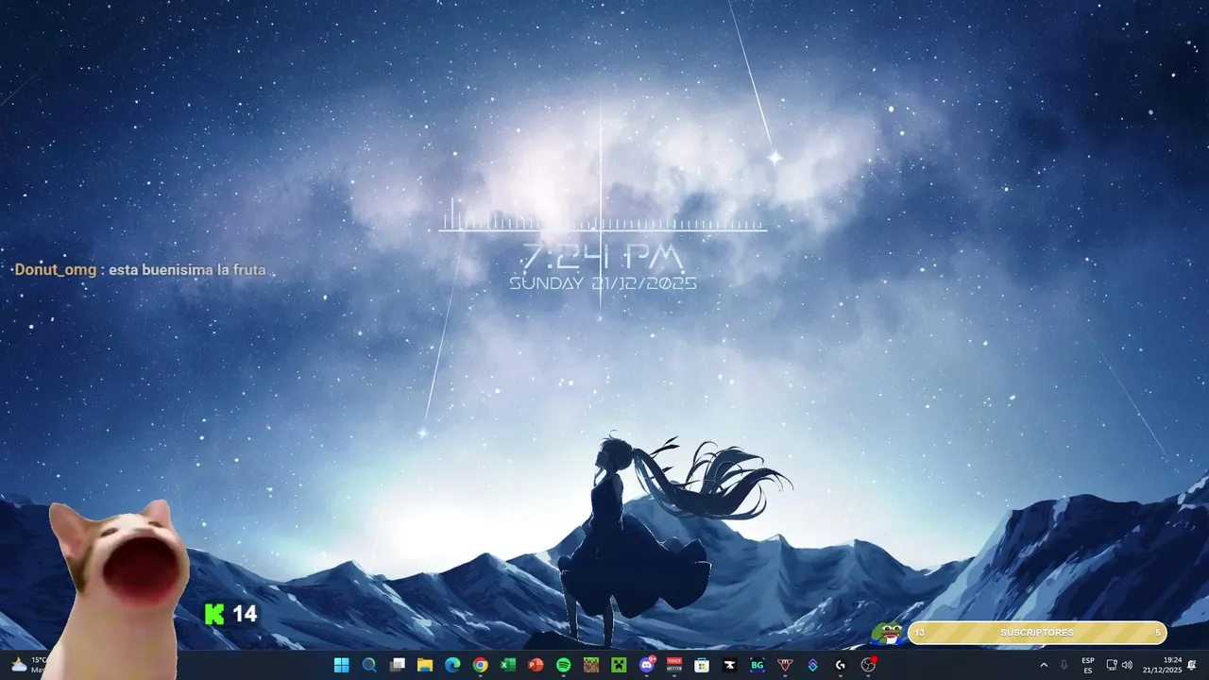Open Task View from taskbar
The width and height of the screenshot is (1209, 680).
pos(397,665)
